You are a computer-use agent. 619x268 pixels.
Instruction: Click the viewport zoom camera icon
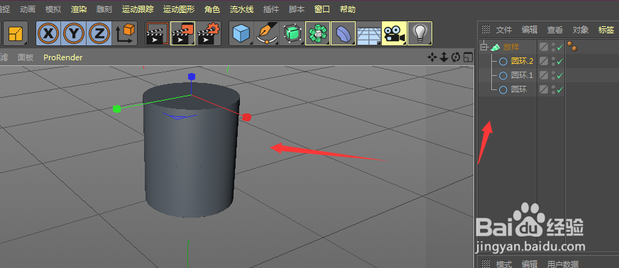(444, 57)
